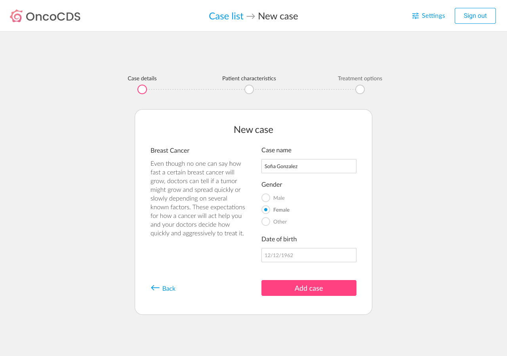This screenshot has height=356, width=507.
Task: Click the Treatment options step label
Action: click(360, 78)
